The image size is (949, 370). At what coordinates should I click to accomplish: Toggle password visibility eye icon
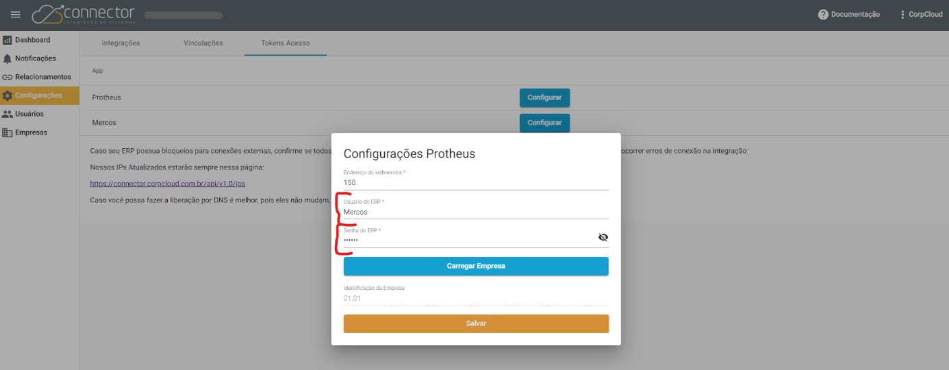click(x=603, y=237)
